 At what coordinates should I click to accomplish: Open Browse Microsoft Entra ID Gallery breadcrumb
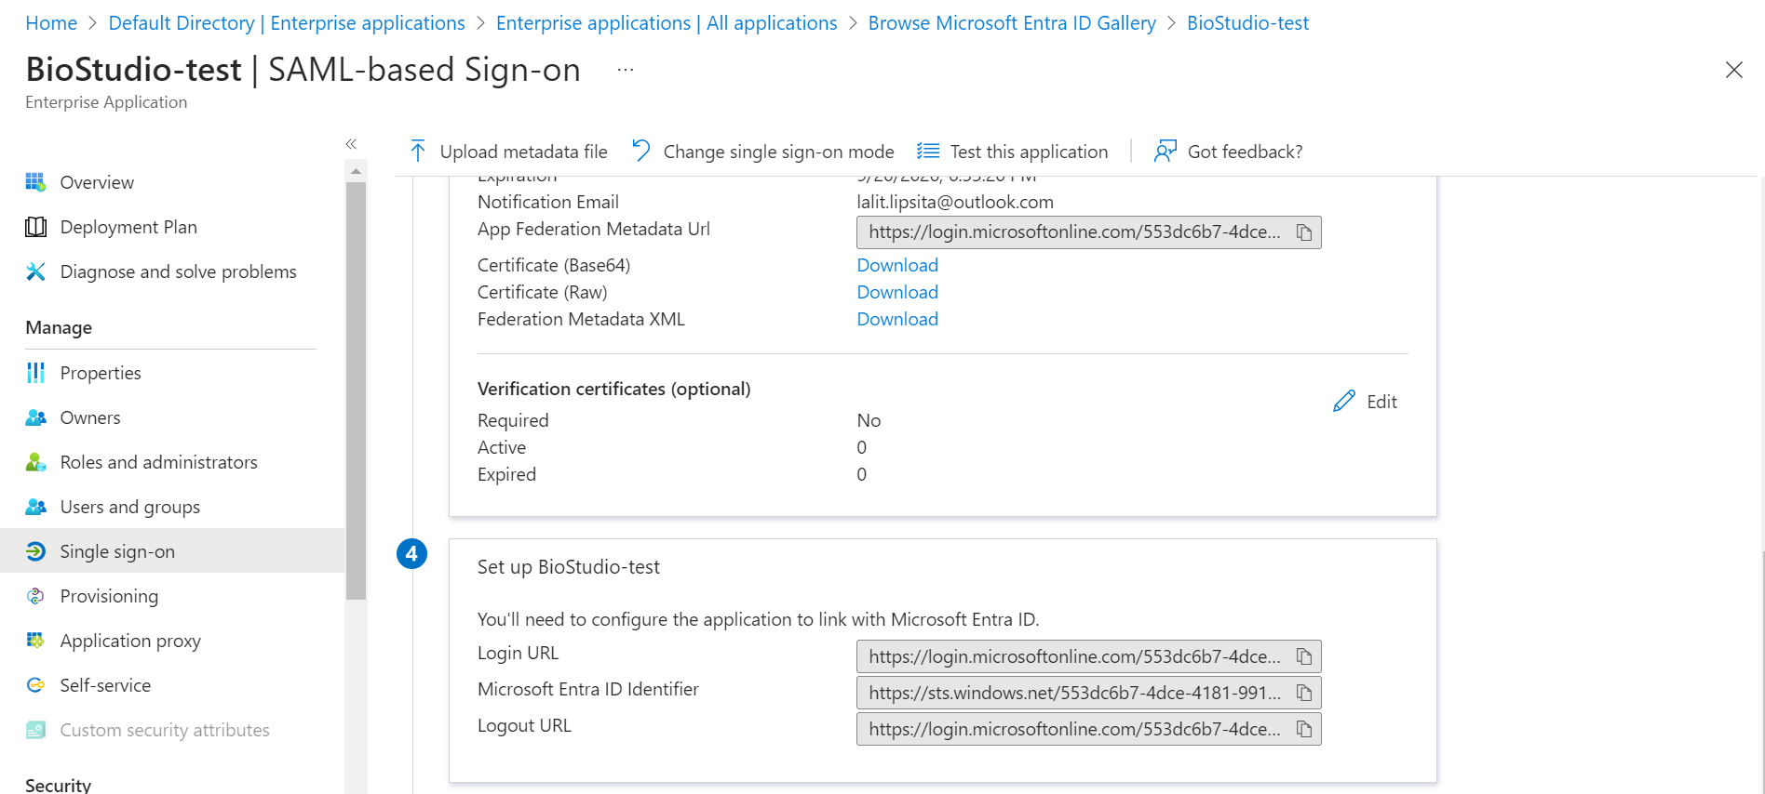tap(1012, 23)
